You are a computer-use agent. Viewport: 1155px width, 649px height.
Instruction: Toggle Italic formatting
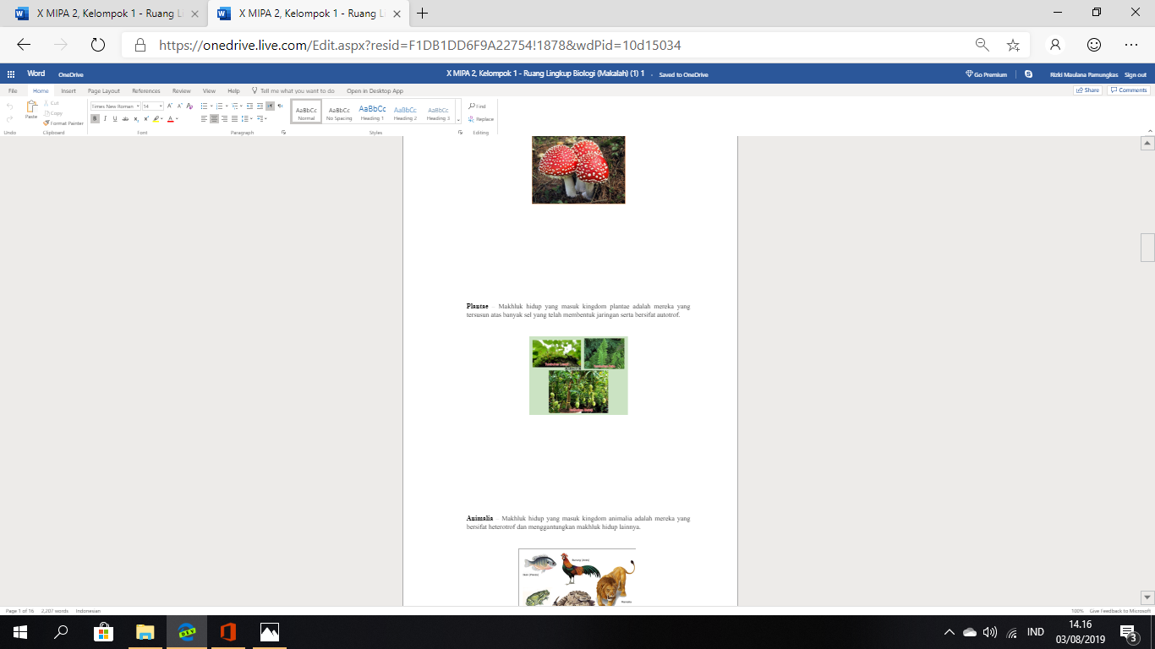coord(105,119)
